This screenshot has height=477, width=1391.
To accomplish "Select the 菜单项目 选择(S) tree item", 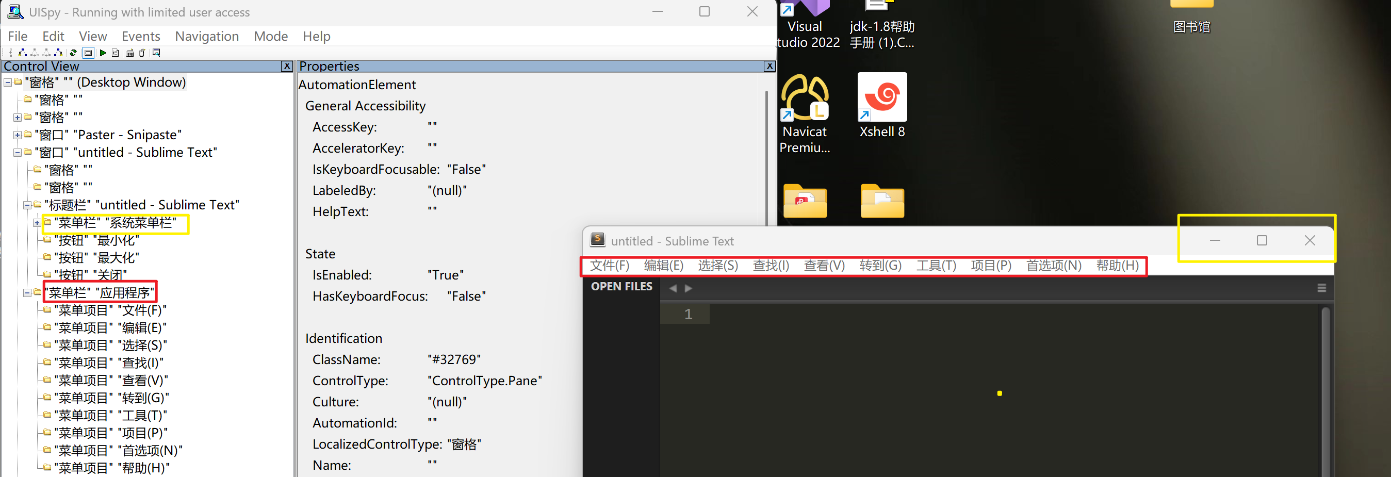I will point(111,346).
